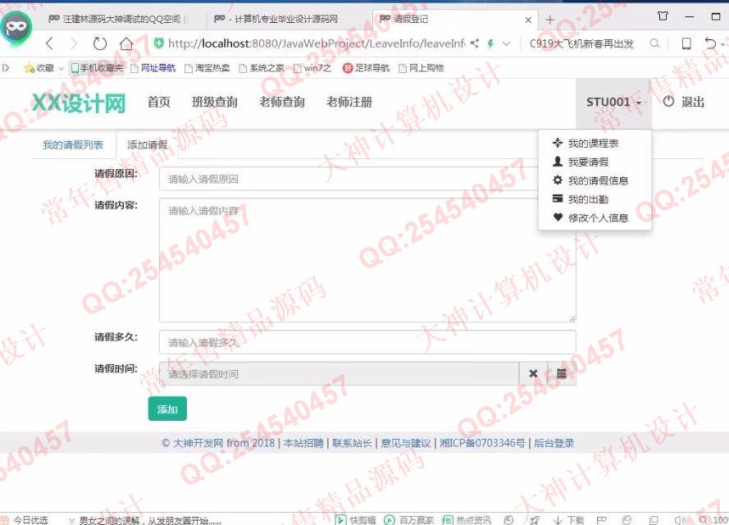Click the green 添加 button
Image resolution: width=729 pixels, height=525 pixels.
tap(167, 409)
